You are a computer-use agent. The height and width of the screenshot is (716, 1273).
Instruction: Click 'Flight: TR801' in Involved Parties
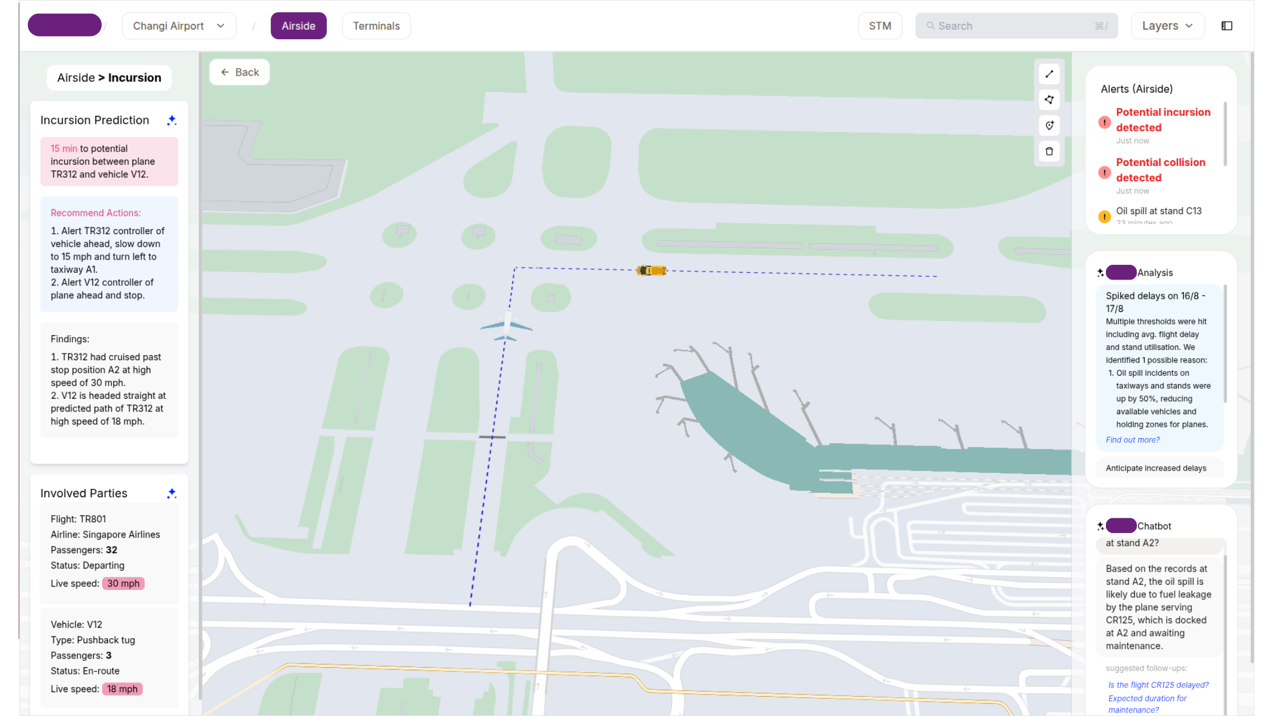coord(78,519)
